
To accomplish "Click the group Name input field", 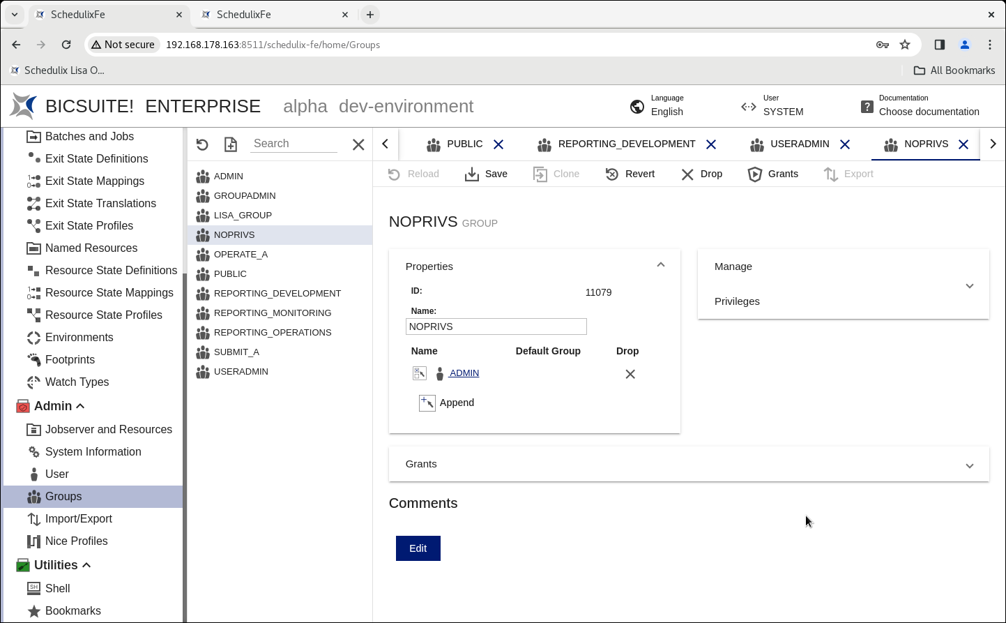I will click(496, 326).
